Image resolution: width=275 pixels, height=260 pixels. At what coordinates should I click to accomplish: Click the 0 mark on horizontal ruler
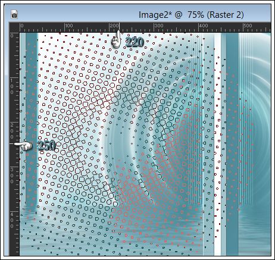[x=22, y=26]
